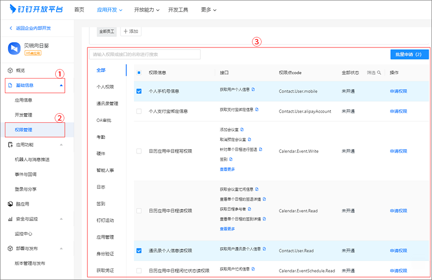Screen dimensions: 432x280
Task: Click the doc icon beside 获取用户个人信息
Action: pos(253,89)
